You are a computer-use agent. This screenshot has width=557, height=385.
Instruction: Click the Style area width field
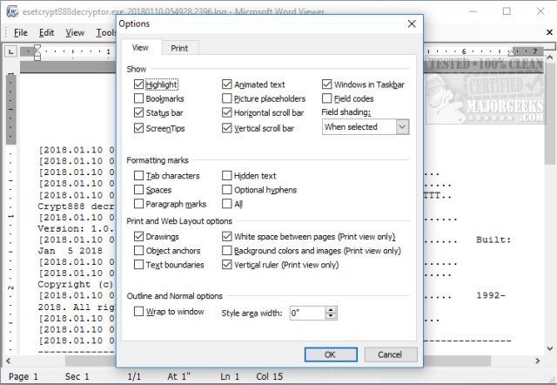307,314
